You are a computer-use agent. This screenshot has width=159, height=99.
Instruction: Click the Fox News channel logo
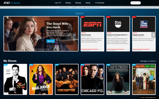click(x=144, y=24)
